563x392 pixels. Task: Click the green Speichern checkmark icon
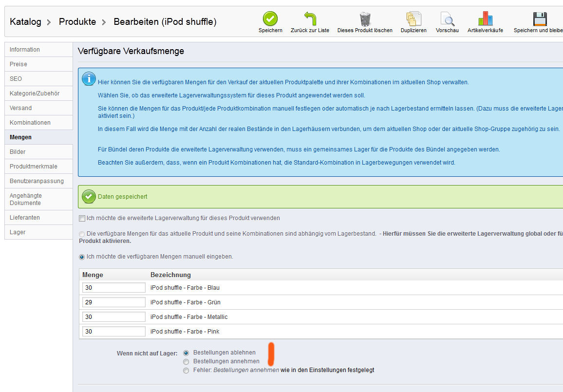pyautogui.click(x=270, y=19)
